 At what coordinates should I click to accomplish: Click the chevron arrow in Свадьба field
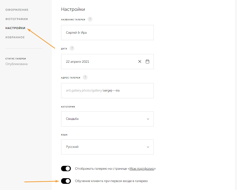point(148,119)
